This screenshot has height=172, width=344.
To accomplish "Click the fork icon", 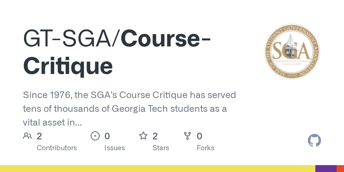I will click(x=187, y=136).
